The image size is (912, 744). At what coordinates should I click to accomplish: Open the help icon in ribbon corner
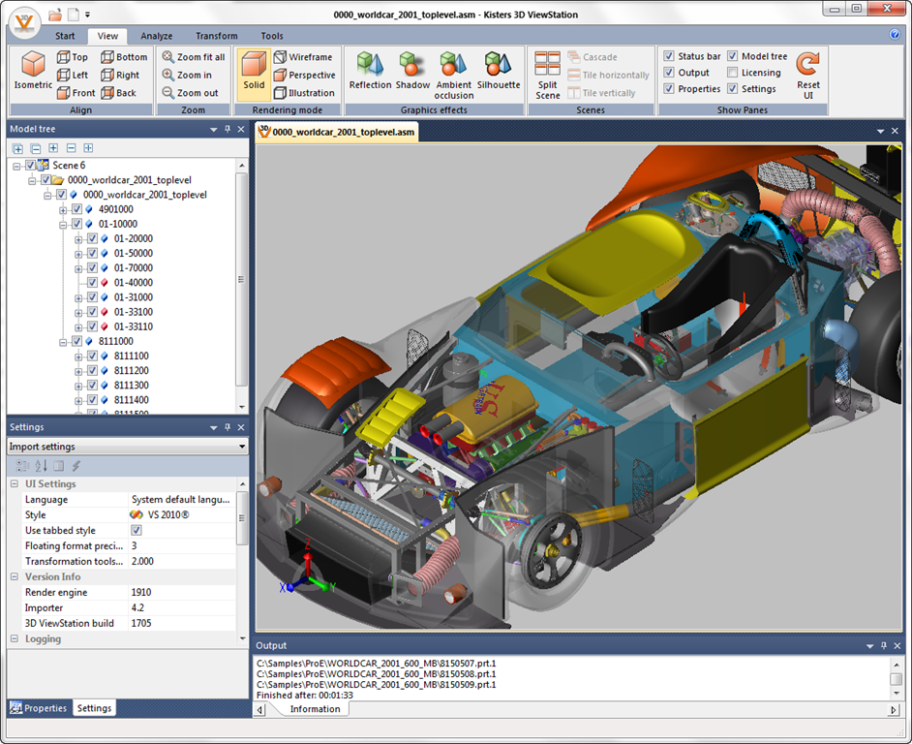[895, 34]
